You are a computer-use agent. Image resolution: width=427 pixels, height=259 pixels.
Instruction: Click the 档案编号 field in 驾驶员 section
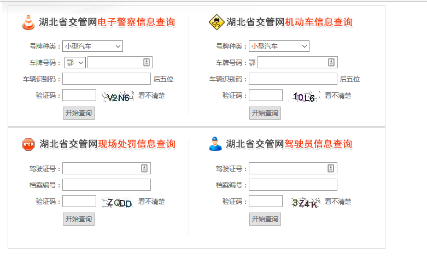(x=293, y=185)
